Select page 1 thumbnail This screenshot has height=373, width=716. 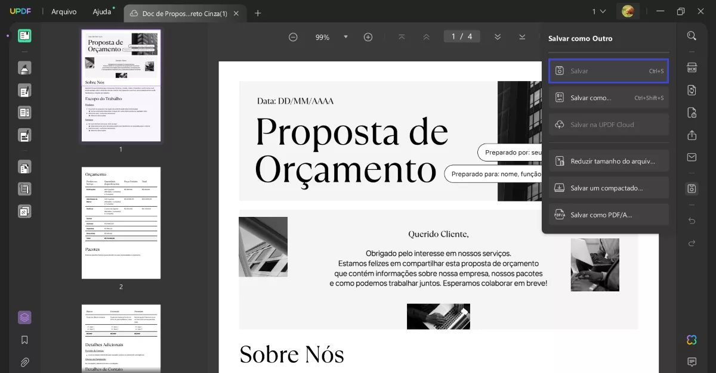121,85
